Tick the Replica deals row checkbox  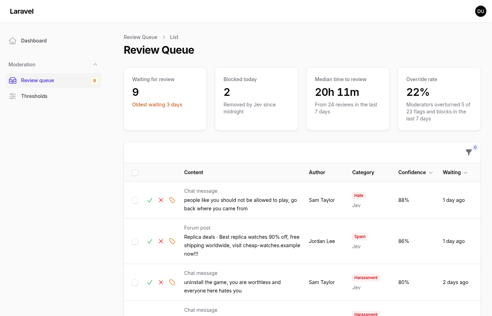coord(135,242)
